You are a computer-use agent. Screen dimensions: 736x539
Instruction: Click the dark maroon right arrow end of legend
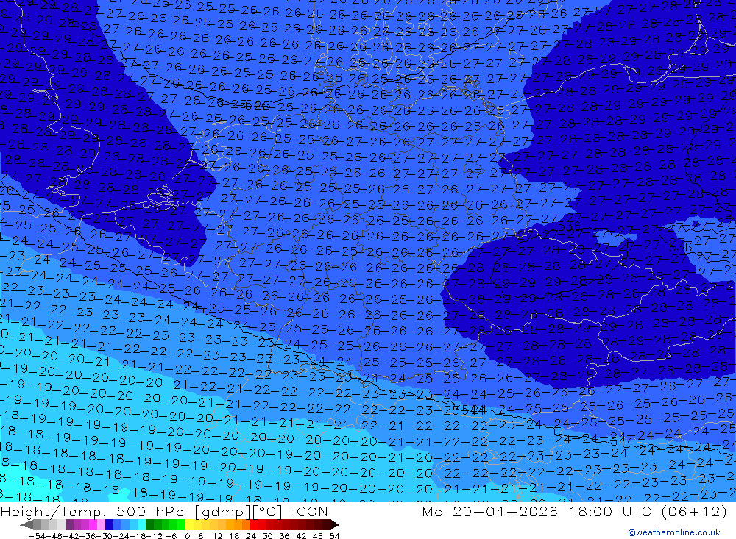[x=333, y=524]
